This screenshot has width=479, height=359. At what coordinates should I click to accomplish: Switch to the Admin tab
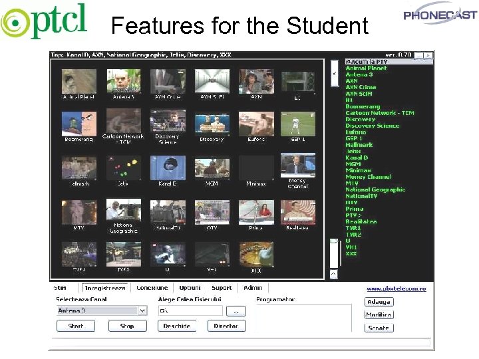[x=253, y=288]
